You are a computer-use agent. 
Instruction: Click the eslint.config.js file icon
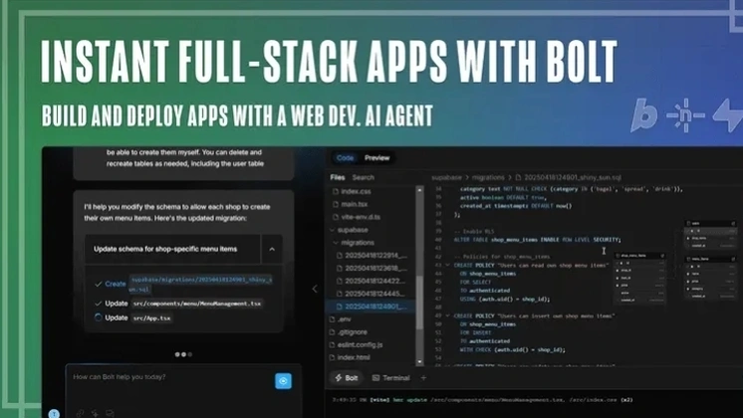tap(333, 343)
